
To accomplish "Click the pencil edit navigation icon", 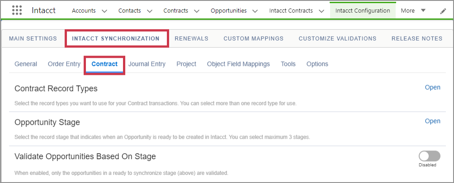I will [443, 11].
